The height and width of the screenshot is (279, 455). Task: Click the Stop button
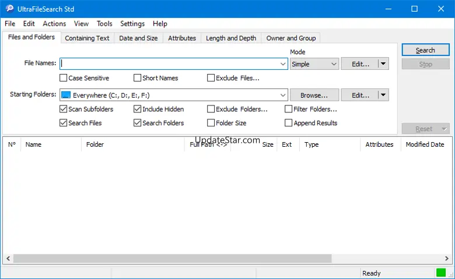click(x=425, y=64)
